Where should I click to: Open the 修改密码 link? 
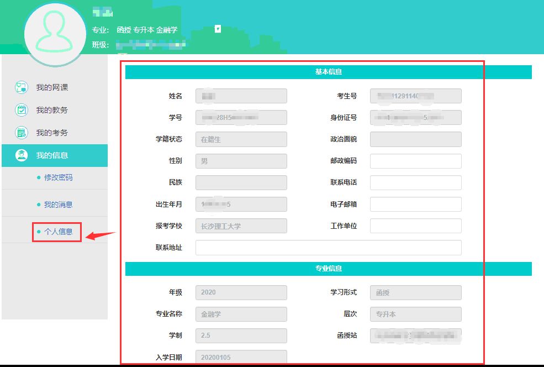(58, 177)
